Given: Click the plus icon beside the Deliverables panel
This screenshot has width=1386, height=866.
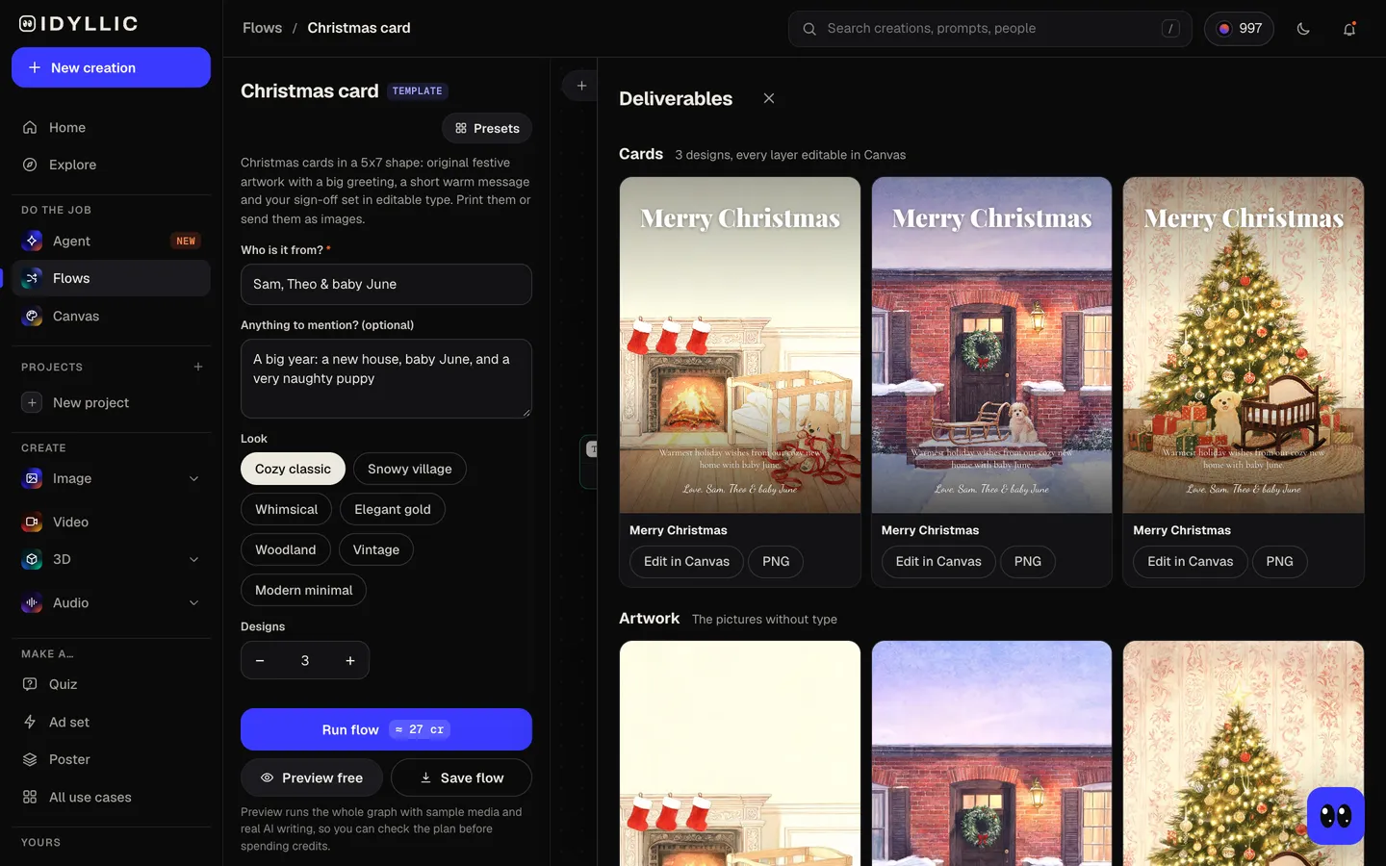Looking at the screenshot, I should (581, 86).
